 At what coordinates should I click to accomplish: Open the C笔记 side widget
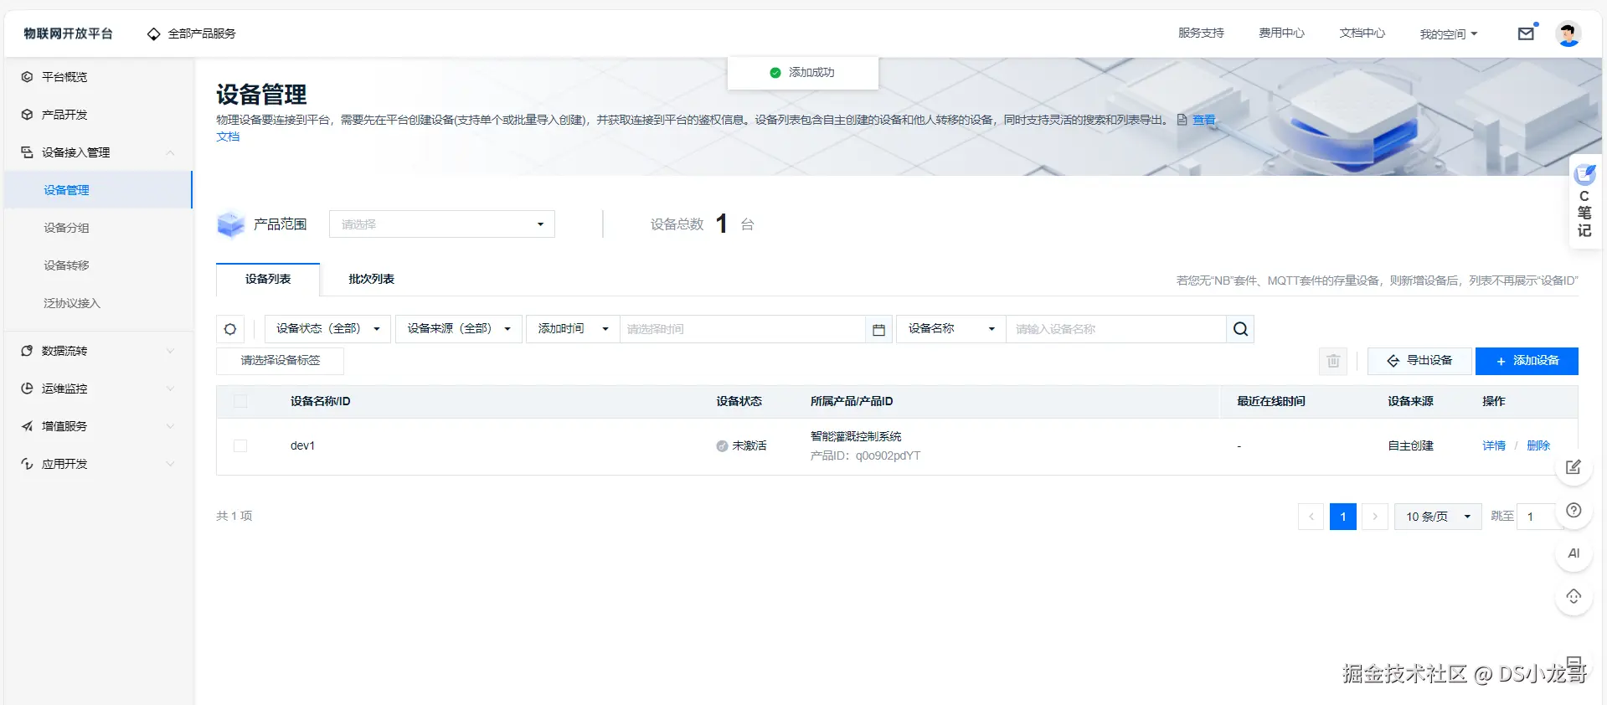1584,202
